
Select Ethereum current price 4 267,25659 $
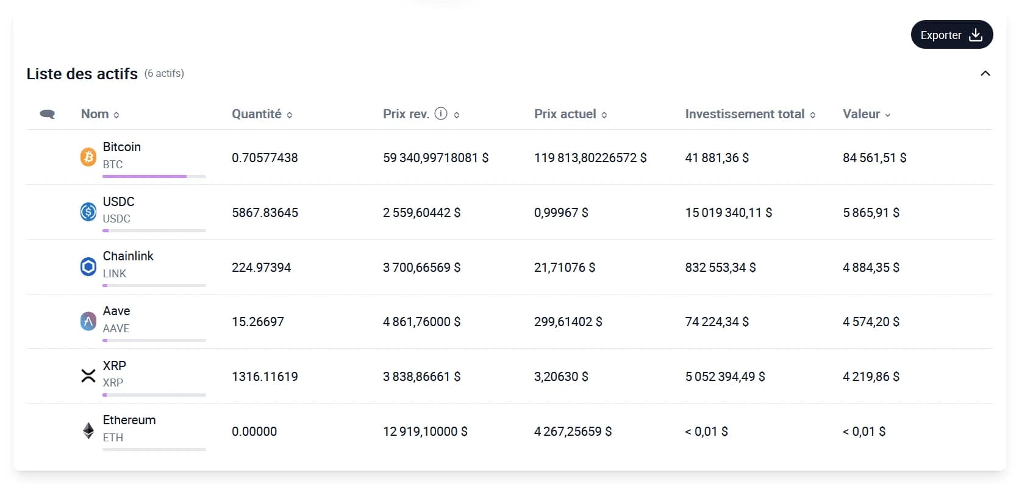click(x=573, y=432)
